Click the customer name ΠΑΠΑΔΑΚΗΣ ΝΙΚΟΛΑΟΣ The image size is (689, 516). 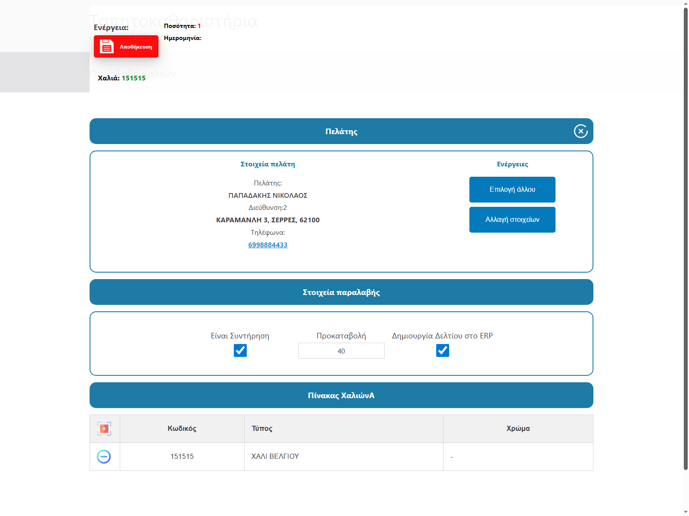pos(268,195)
